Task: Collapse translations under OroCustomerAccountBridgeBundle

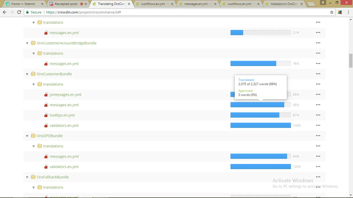Action: pos(34,53)
